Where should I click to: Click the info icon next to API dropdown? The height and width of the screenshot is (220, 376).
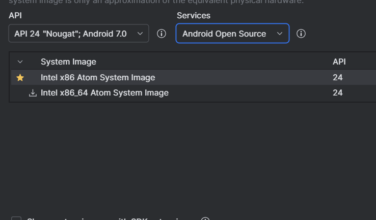click(x=162, y=34)
